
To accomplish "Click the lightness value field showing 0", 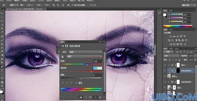I will [x=98, y=75].
